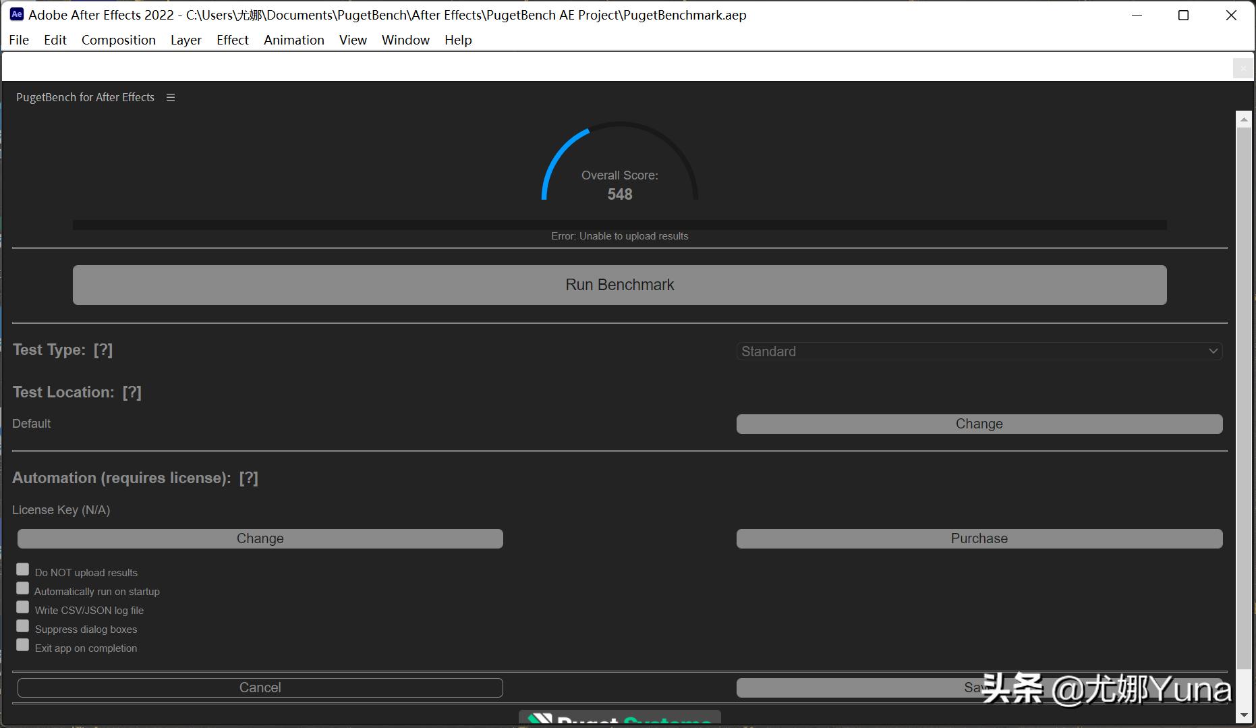Image resolution: width=1256 pixels, height=728 pixels.
Task: Open the Layer menu
Action: click(x=186, y=40)
